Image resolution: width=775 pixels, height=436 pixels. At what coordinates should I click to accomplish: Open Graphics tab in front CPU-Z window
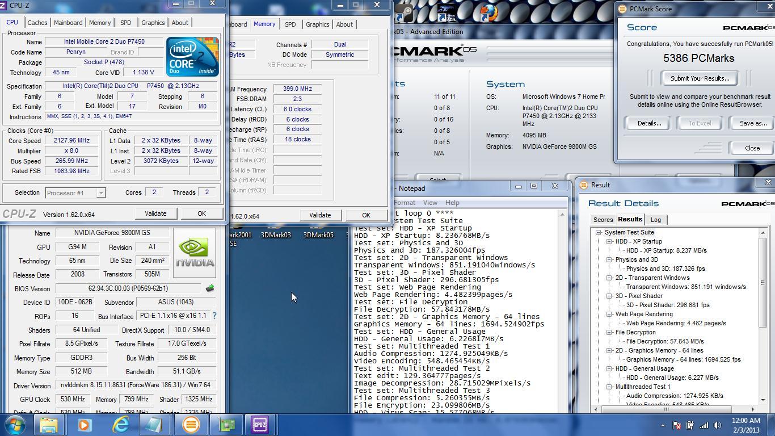coord(153,23)
